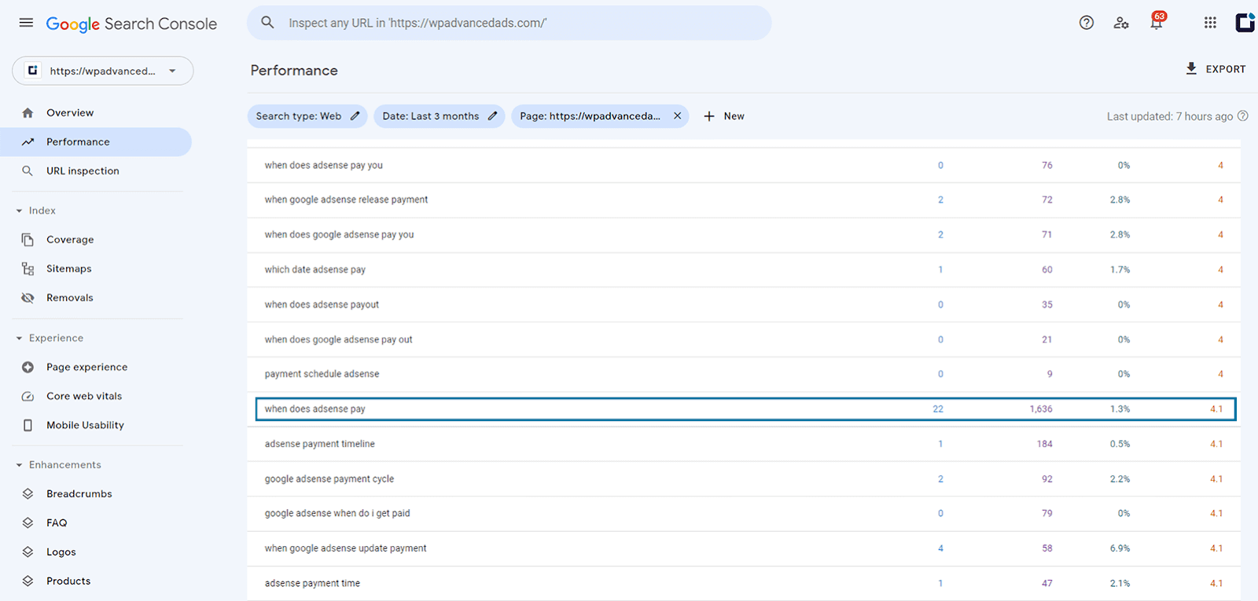1258x601 pixels.
Task: Remove the Page filter with X
Action: (x=677, y=116)
